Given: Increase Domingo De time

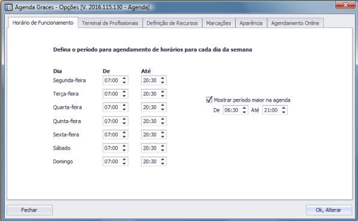Looking at the screenshot, I should (124, 159).
